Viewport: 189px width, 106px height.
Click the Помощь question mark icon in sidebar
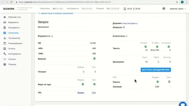5,64
